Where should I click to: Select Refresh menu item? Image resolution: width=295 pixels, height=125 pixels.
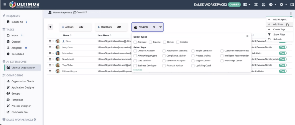(x=279, y=40)
